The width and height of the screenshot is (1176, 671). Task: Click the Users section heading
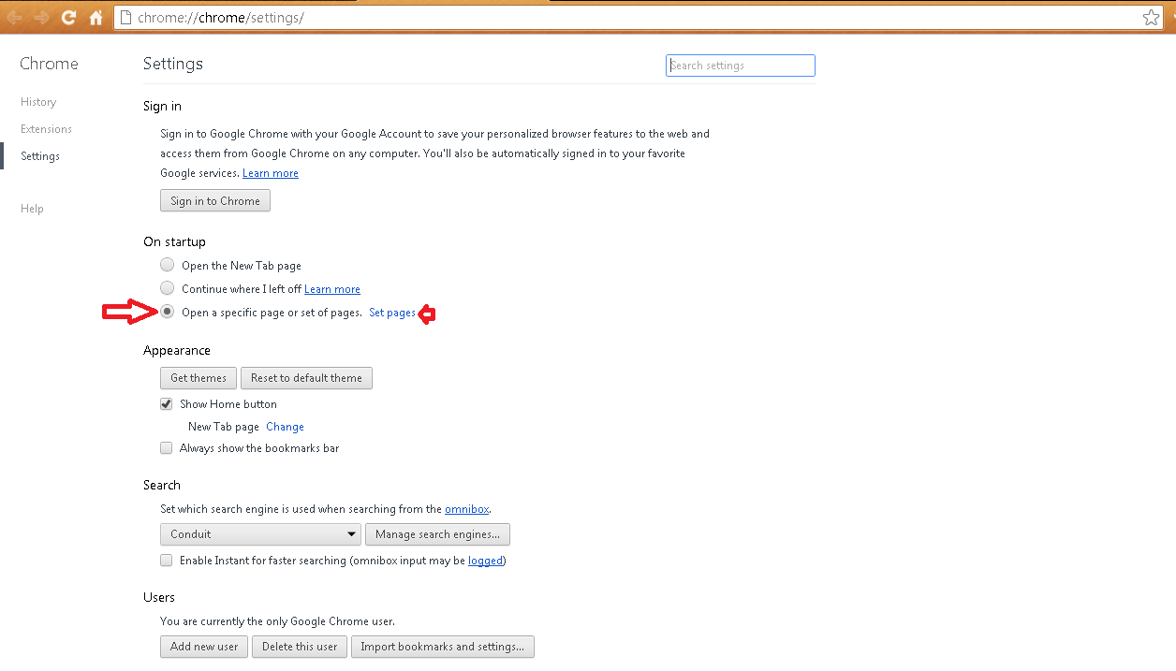click(x=159, y=597)
